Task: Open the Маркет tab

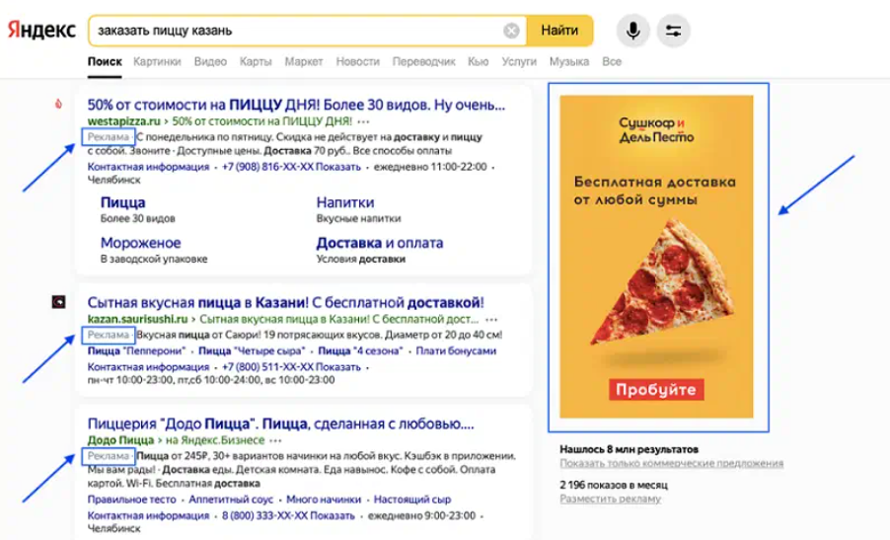Action: point(304,61)
